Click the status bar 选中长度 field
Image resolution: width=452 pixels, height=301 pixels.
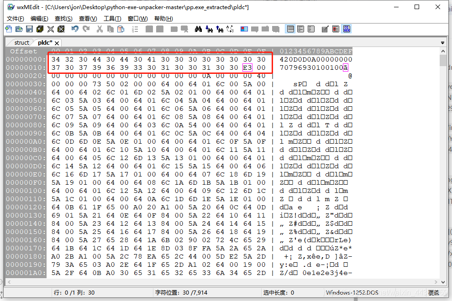coord(279,293)
